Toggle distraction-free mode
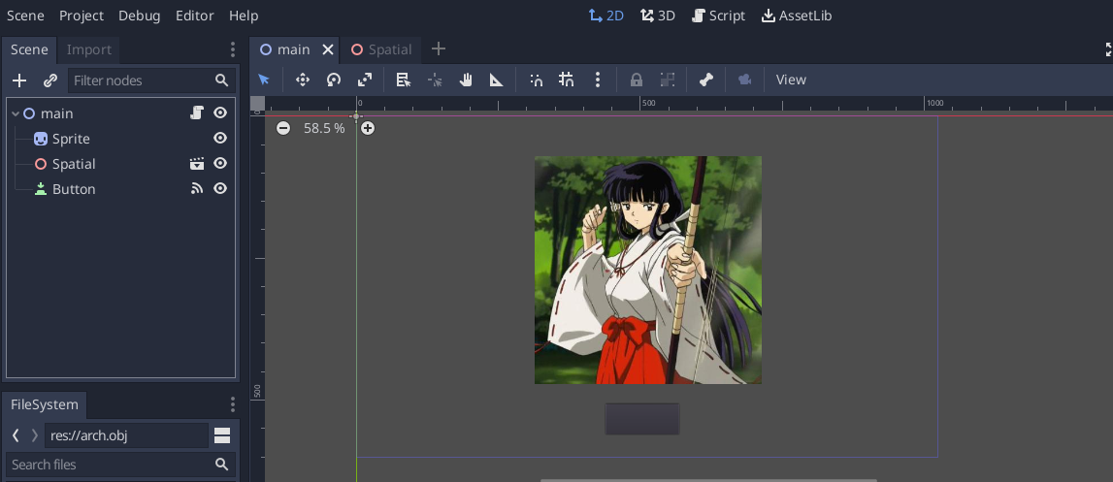The height and width of the screenshot is (482, 1113). coord(1109,49)
